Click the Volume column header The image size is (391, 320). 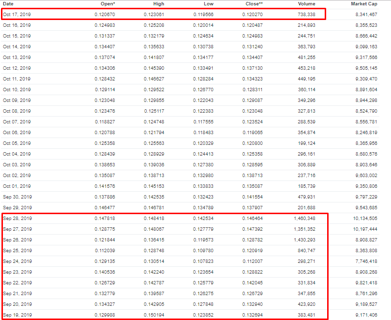click(x=307, y=4)
